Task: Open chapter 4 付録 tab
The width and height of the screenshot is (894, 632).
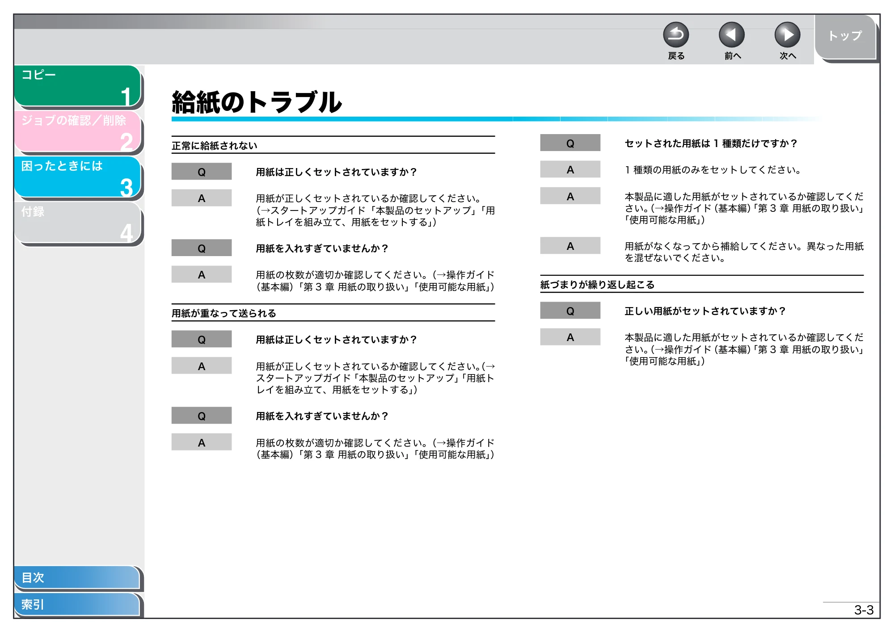Action: [x=78, y=223]
